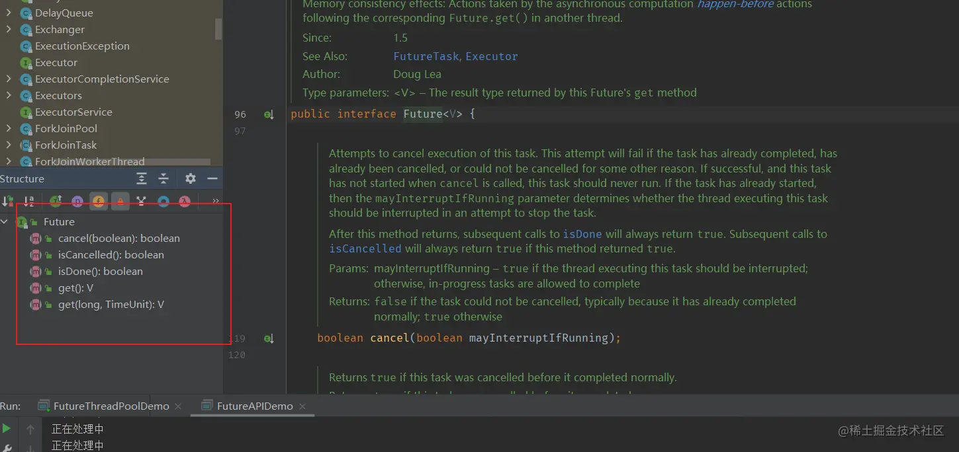This screenshot has width=959, height=452.
Task: Click the implementations gutter icon on line 96
Action: [269, 114]
